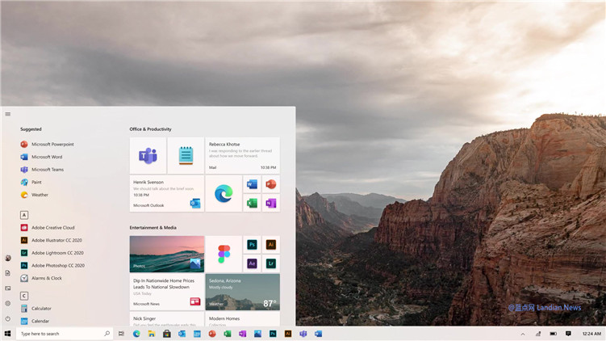
Task: Open the Photoshop (Ps) small tile
Action: point(252,245)
